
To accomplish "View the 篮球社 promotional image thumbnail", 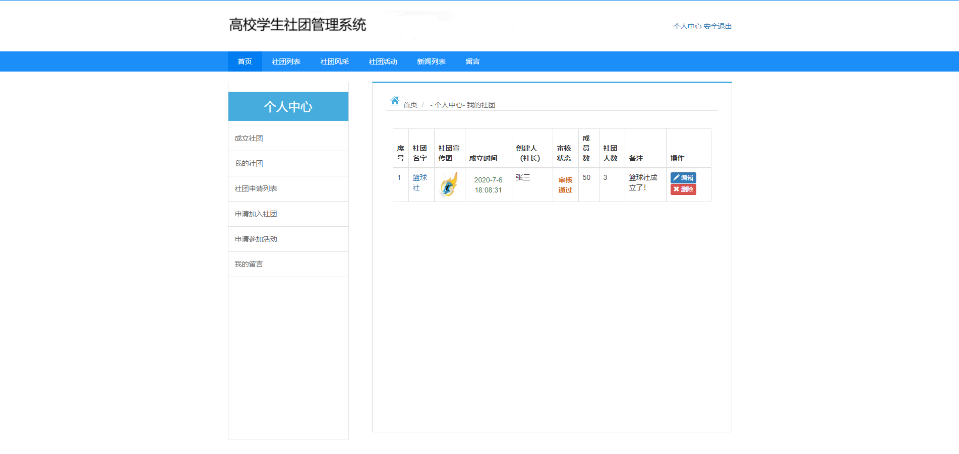I will click(449, 184).
